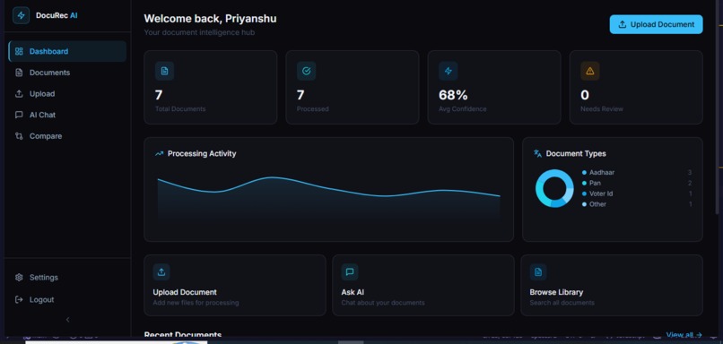Screen dimensions: 723x344
Task: Click the Processed card checkmark icon
Action: point(306,71)
